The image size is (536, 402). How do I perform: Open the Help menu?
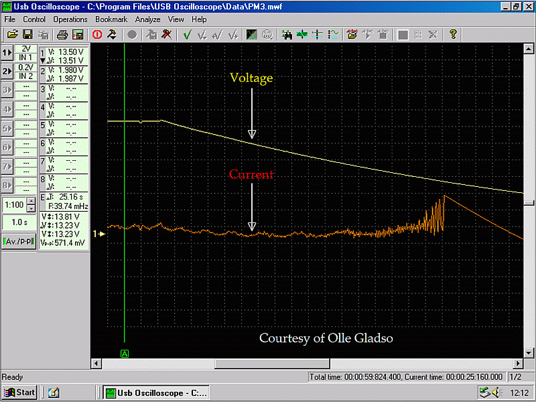tap(199, 19)
